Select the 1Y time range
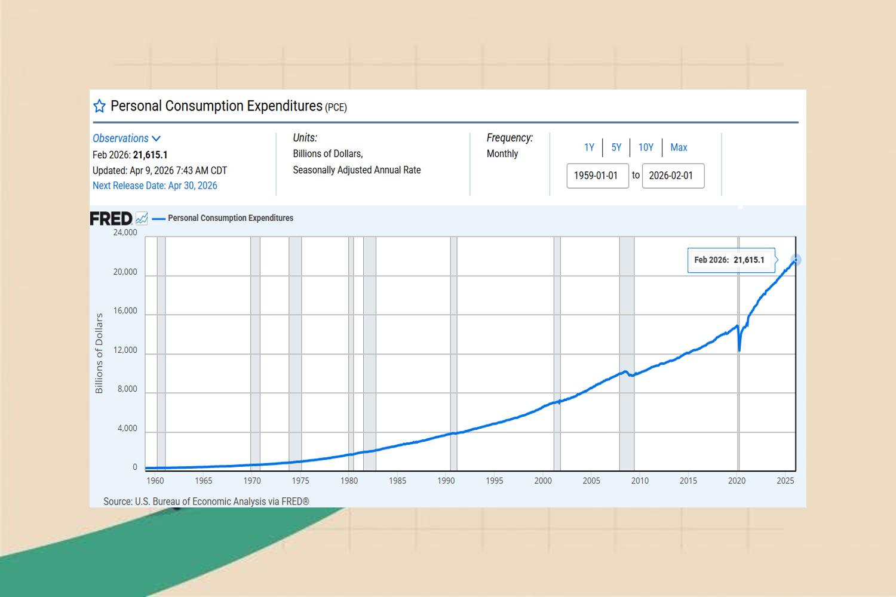 coord(589,147)
